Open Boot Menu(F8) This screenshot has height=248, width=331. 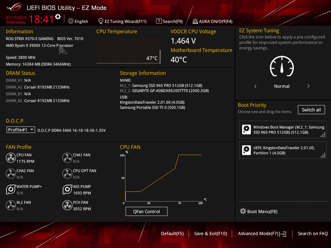(262, 211)
